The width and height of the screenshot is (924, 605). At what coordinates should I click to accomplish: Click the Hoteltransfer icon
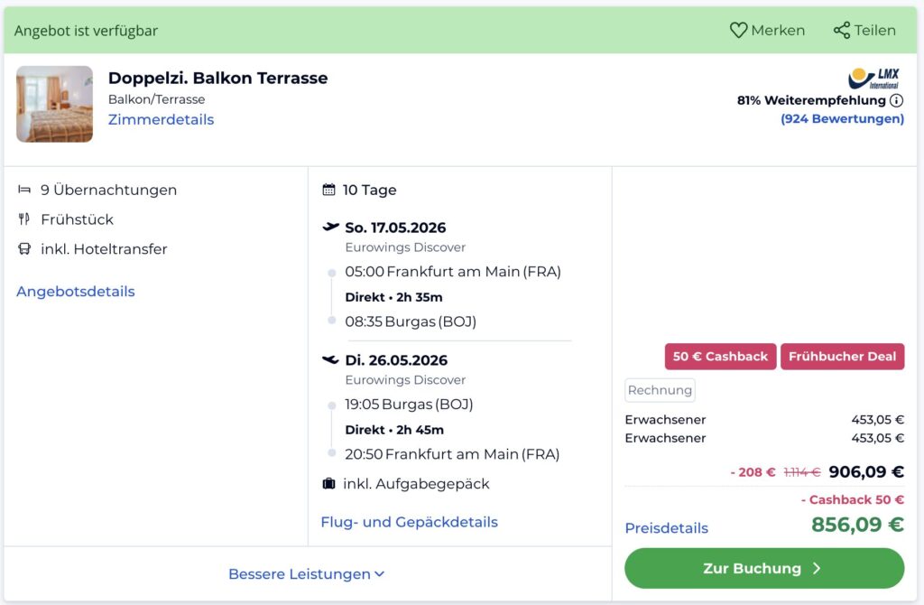click(x=23, y=249)
